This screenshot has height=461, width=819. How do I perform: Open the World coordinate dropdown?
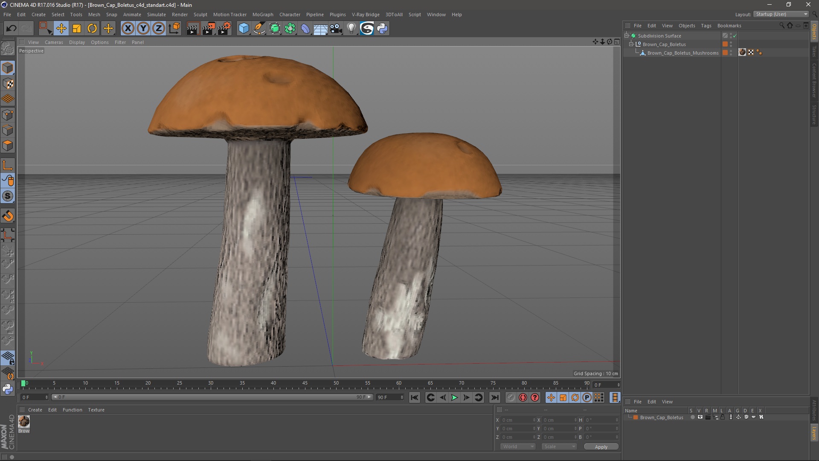click(x=518, y=446)
